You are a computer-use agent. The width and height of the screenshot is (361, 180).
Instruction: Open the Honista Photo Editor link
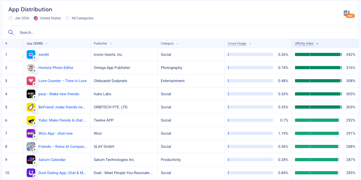56,68
